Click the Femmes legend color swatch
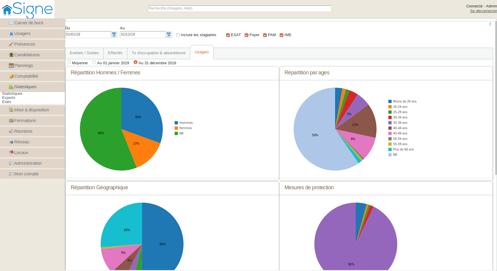The width and height of the screenshot is (497, 271). tap(176, 128)
